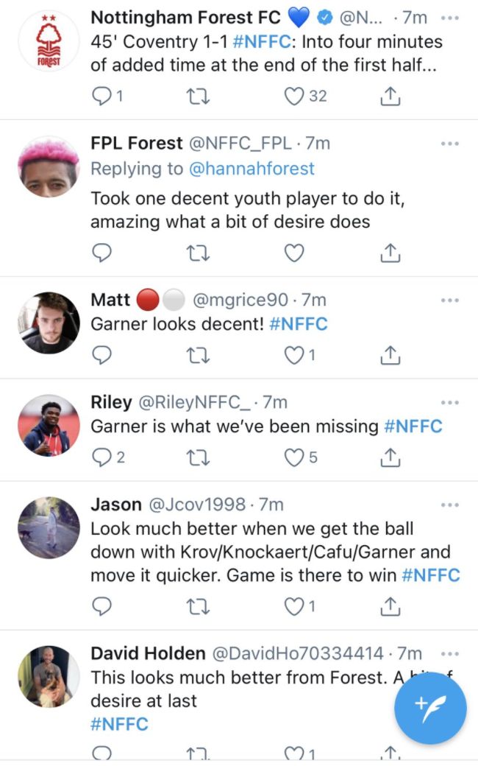Share the Nottingham Forest FC tweet
This screenshot has width=478, height=766.
(390, 96)
